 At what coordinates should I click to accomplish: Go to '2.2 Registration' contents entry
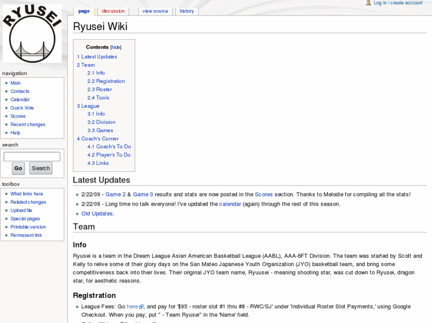click(106, 81)
